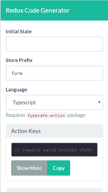Click the partially visible panel below Action Keys

point(54,190)
